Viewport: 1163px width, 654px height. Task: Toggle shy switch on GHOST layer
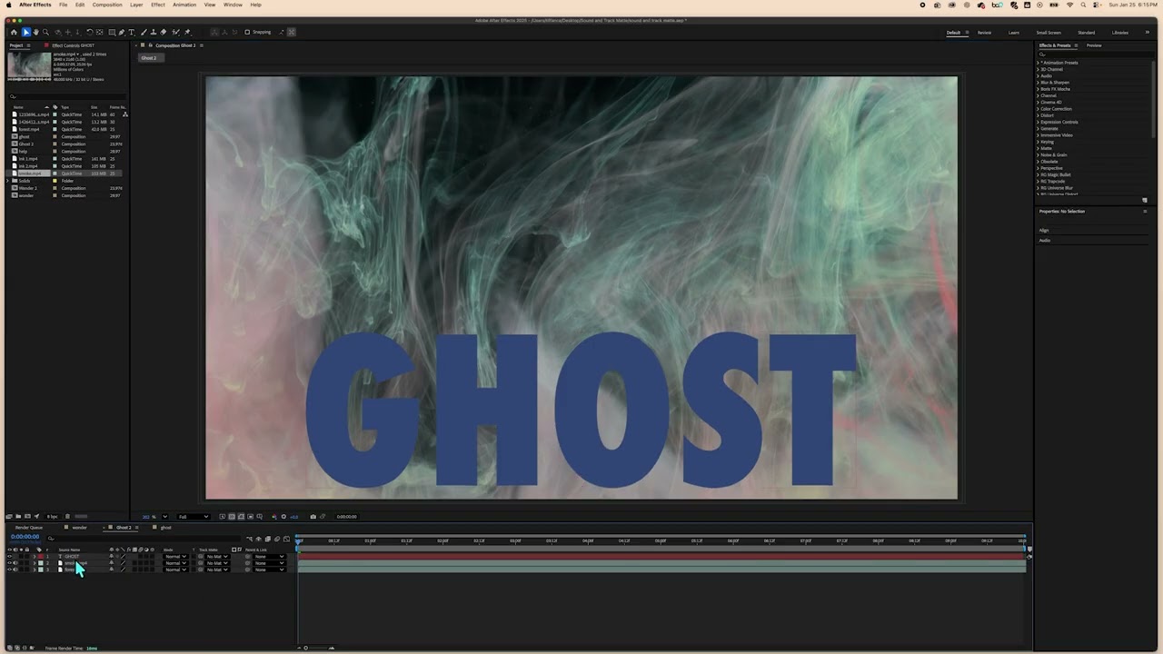[112, 557]
